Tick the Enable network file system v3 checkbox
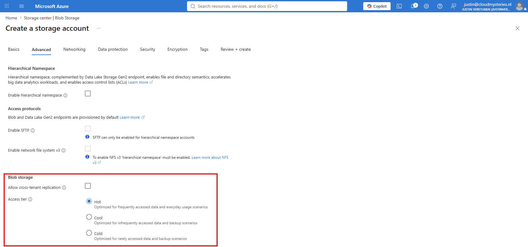 pyautogui.click(x=88, y=149)
